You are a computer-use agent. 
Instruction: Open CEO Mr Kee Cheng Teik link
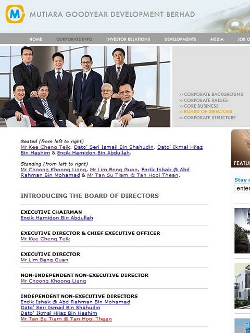click(x=45, y=239)
